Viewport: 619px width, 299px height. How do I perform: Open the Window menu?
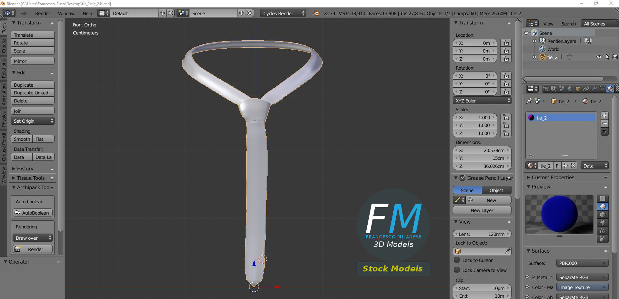tap(66, 14)
